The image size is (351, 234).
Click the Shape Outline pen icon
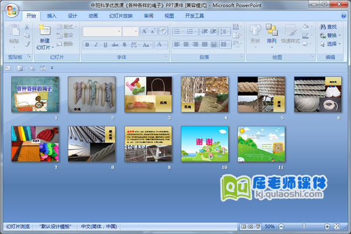point(306,35)
